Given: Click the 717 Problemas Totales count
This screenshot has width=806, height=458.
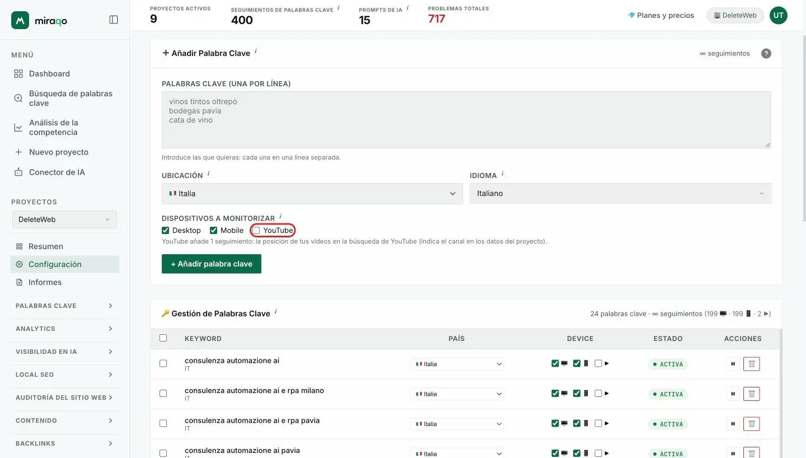Looking at the screenshot, I should [437, 19].
